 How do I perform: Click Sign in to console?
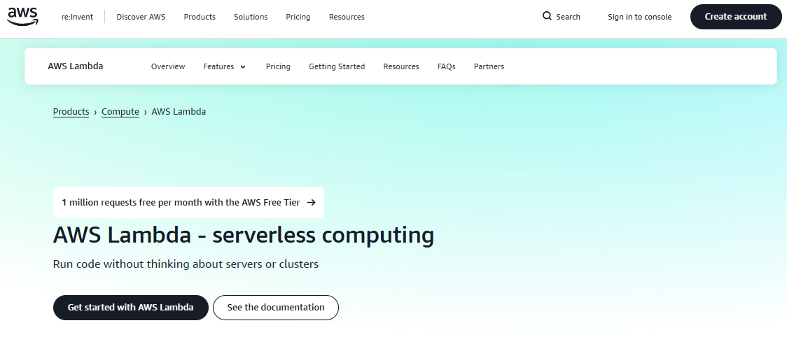coord(639,17)
